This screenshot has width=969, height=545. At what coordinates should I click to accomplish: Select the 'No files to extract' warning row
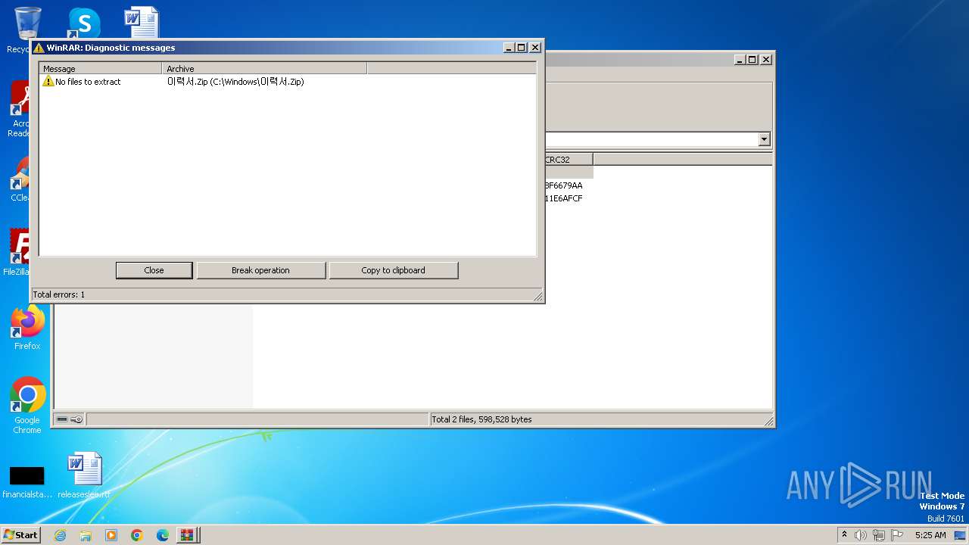click(288, 82)
